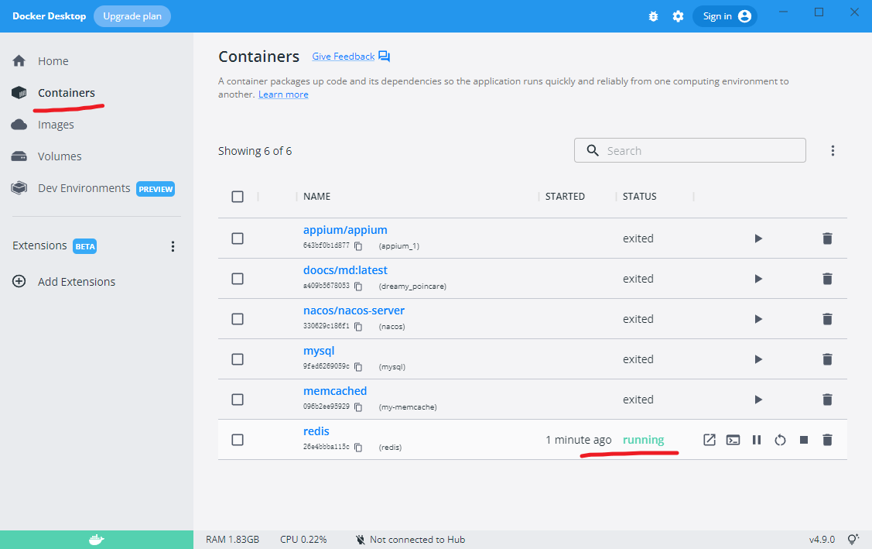The height and width of the screenshot is (549, 872).
Task: Start the mysql container
Action: [758, 359]
